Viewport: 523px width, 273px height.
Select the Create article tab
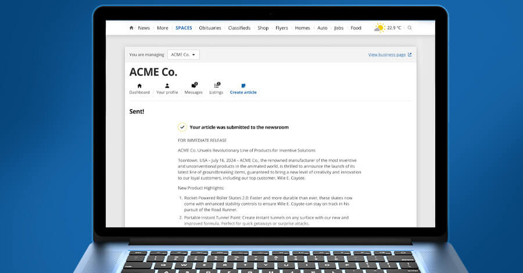tap(243, 89)
